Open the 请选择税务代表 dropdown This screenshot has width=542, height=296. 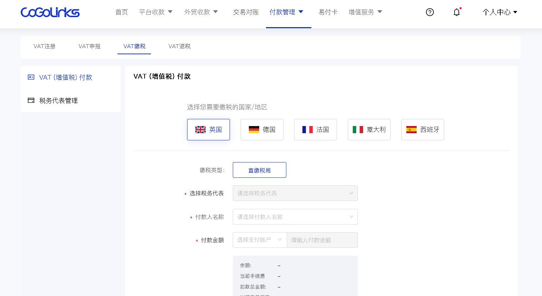pos(295,193)
